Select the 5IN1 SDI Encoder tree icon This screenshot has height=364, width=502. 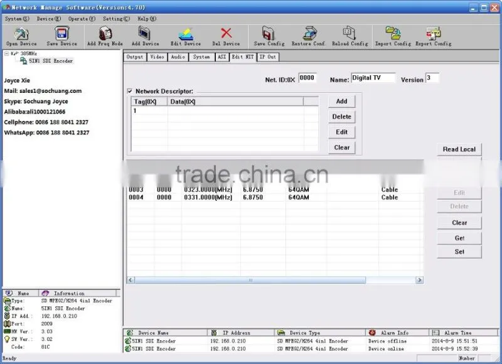coord(23,60)
